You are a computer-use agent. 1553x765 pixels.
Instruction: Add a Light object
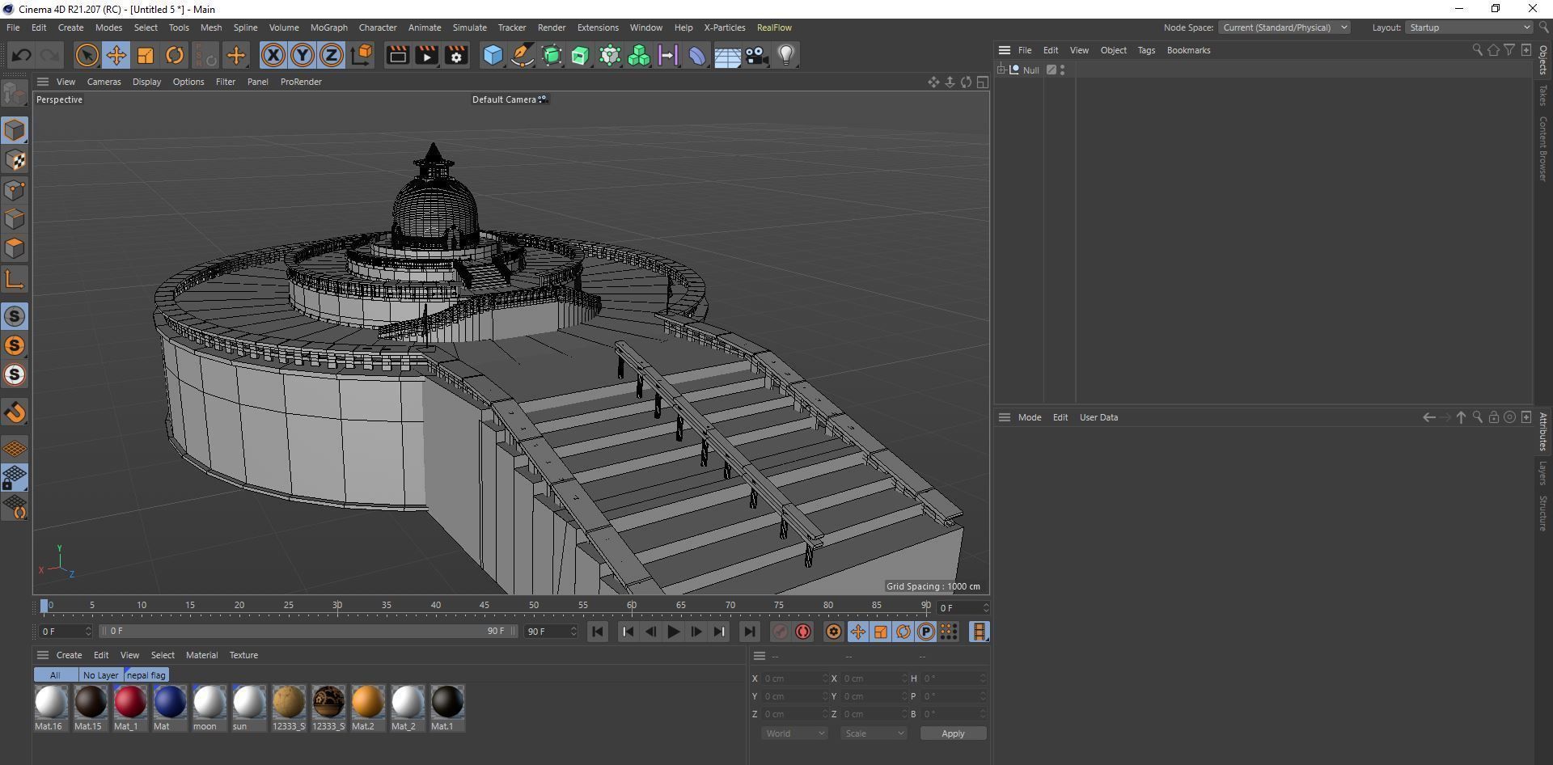click(x=785, y=55)
